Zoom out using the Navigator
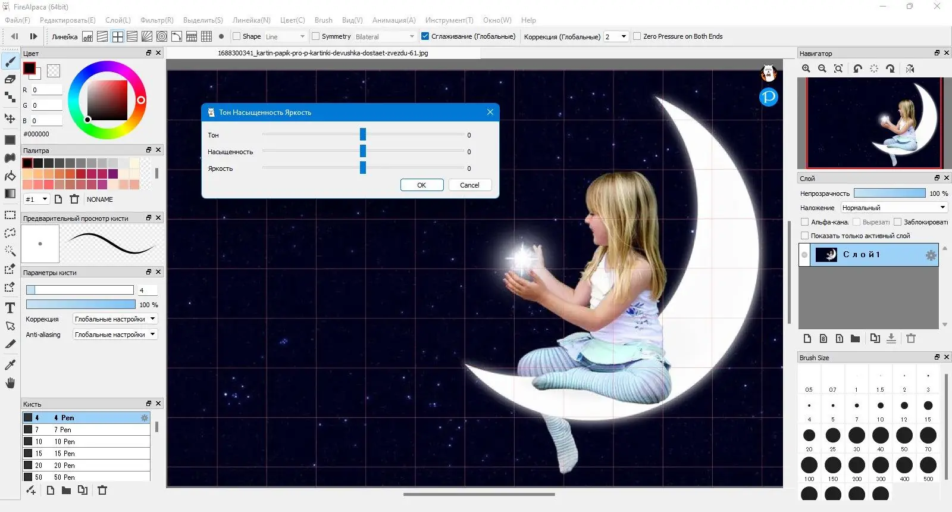The width and height of the screenshot is (952, 512). 822,68
